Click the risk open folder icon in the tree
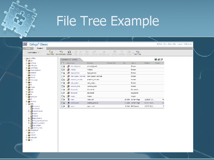 click(29, 104)
